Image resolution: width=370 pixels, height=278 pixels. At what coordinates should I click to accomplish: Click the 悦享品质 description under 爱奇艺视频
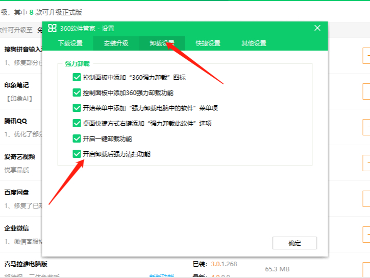click(16, 170)
